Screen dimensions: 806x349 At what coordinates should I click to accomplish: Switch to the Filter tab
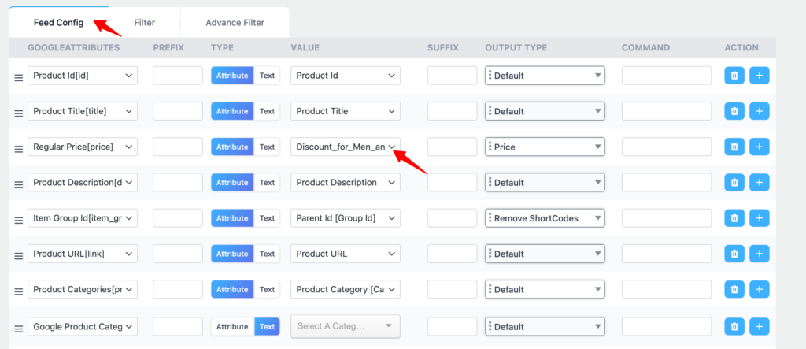pyautogui.click(x=144, y=23)
